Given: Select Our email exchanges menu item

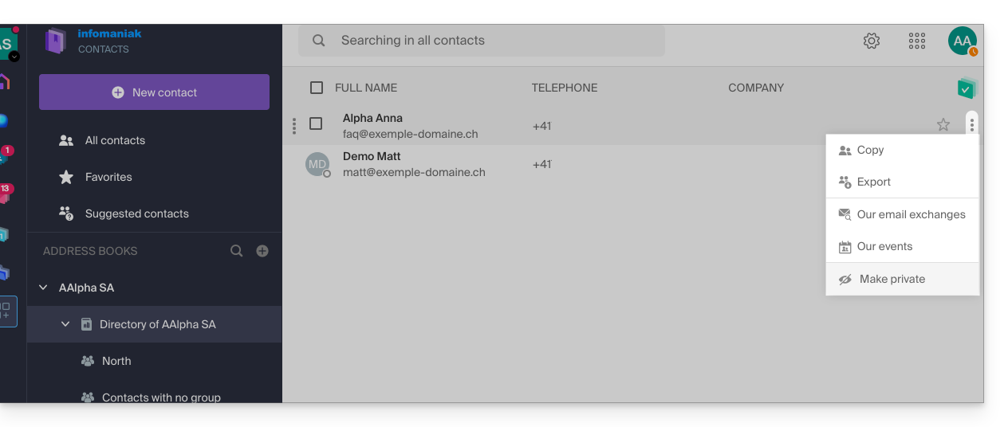Looking at the screenshot, I should tap(911, 214).
